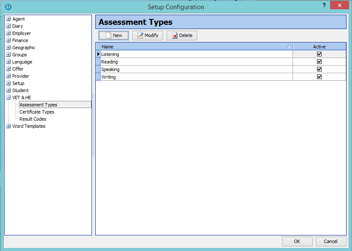
Task: Click the help question mark icon
Action: 324,5
